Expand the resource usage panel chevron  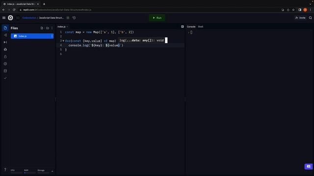[x=52, y=171]
